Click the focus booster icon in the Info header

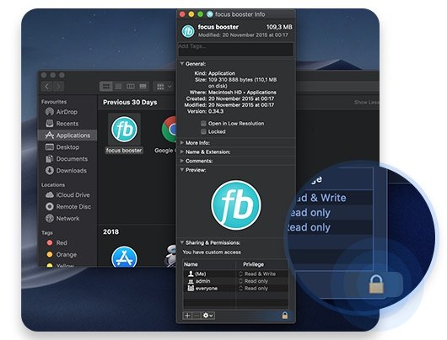pos(188,31)
